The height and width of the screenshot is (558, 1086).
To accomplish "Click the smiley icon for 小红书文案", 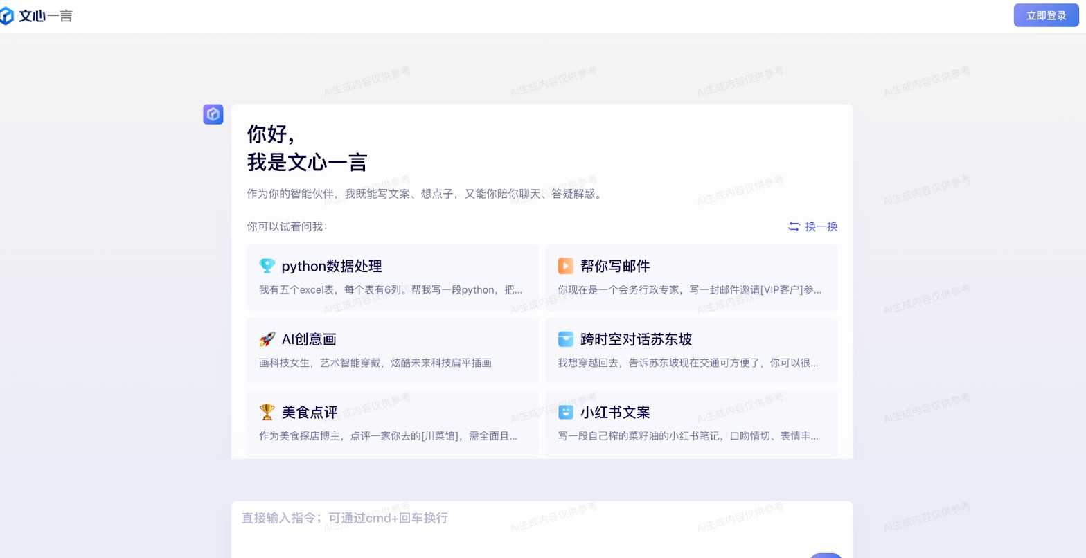I will tap(566, 412).
